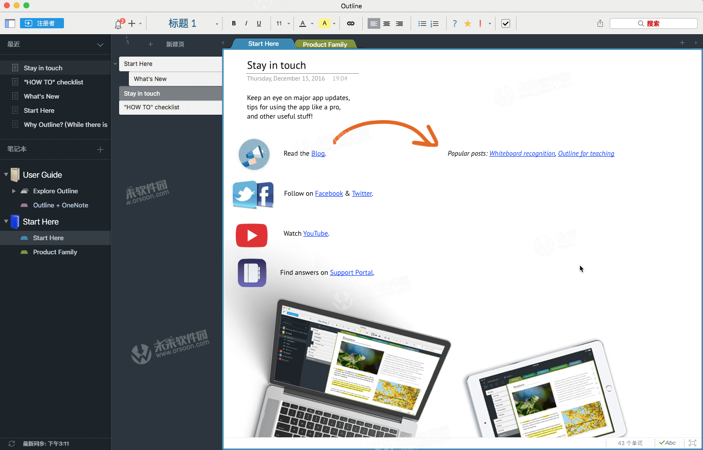The image size is (703, 450).
Task: Insert a numbered list
Action: click(434, 23)
